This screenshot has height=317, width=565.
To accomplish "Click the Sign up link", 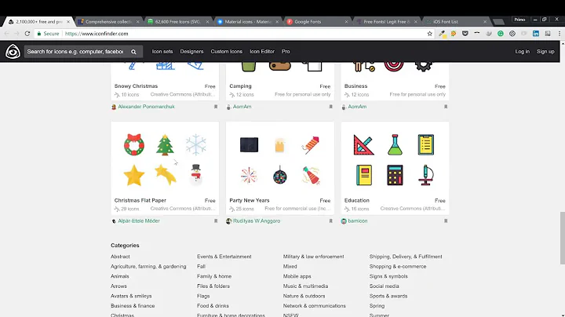I will (x=545, y=52).
